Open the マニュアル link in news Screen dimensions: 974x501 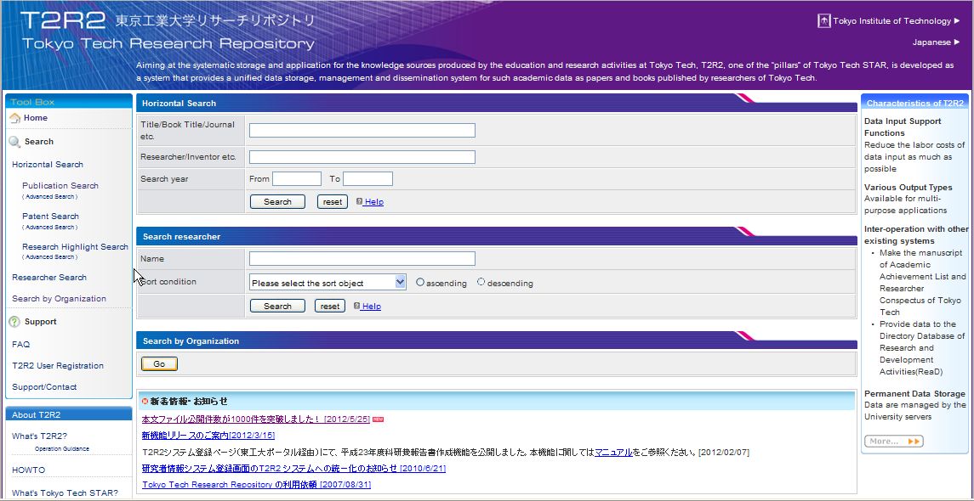tap(613, 453)
